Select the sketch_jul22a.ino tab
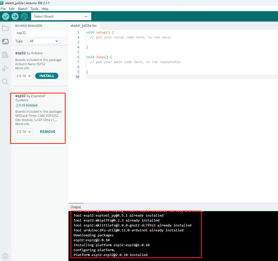Image resolution: width=278 pixels, height=261 pixels. click(x=84, y=25)
